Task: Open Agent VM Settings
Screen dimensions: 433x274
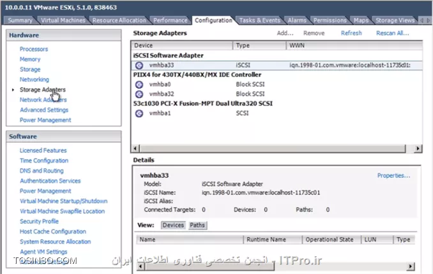Action: 43,252
